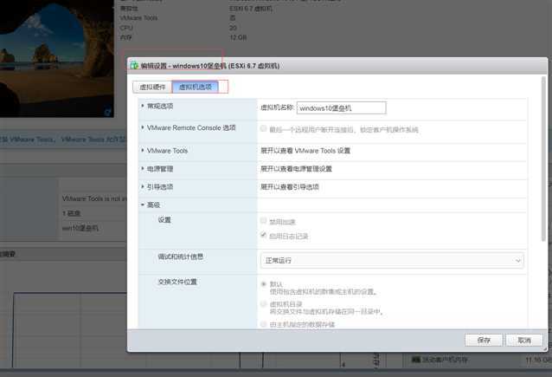Toggle lock guest OS on disconnect checkbox
The width and height of the screenshot is (552, 377).
pyautogui.click(x=263, y=129)
